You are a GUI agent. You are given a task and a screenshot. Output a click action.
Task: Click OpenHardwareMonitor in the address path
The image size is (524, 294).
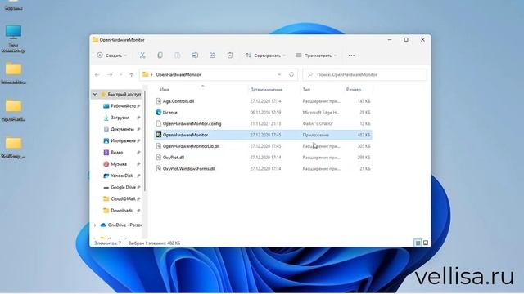click(x=178, y=74)
